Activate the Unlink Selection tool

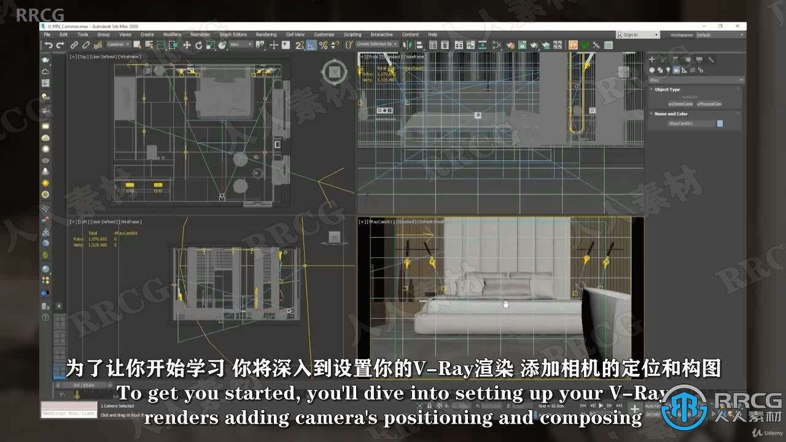(86, 45)
